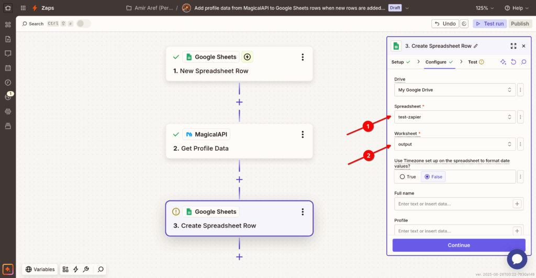Click the bottom toolbar wrench tool icon

pos(86,269)
